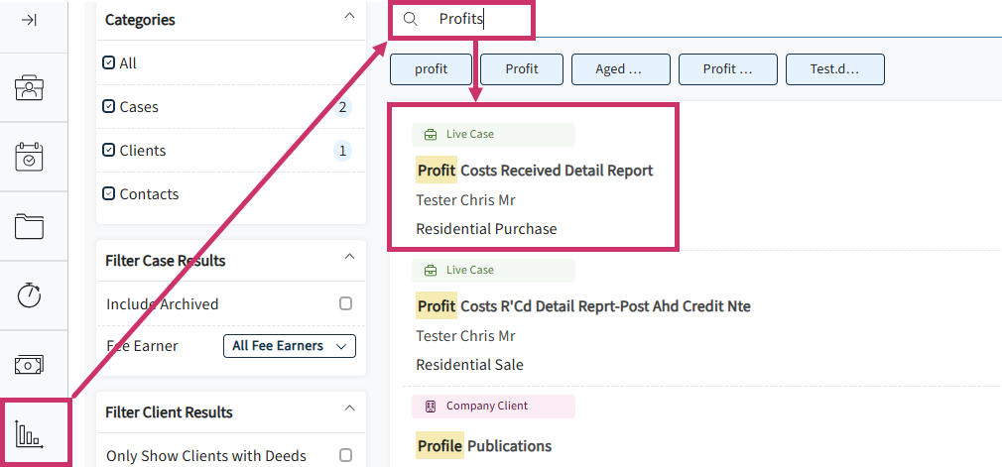This screenshot has width=1002, height=467.
Task: Collapse the Filter Client Results section
Action: pyautogui.click(x=349, y=408)
